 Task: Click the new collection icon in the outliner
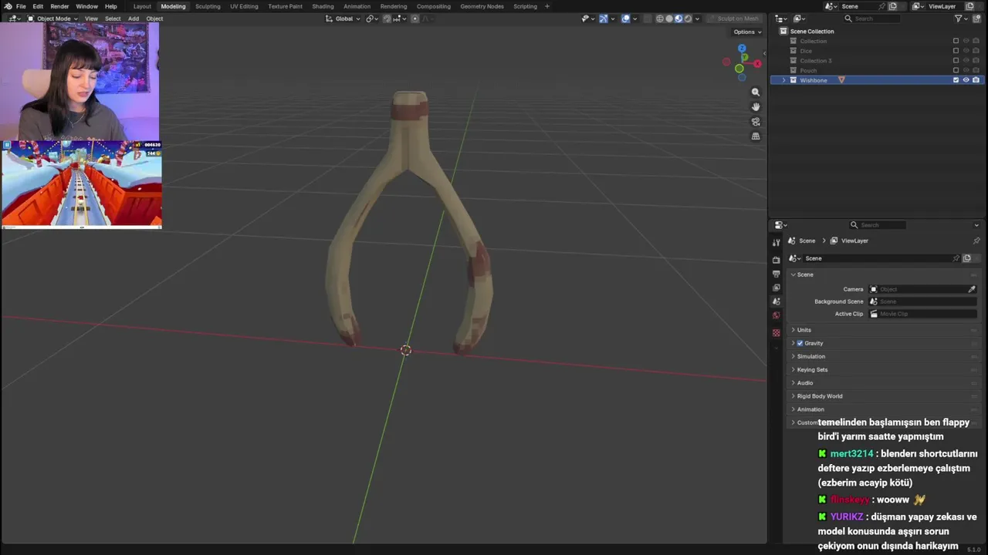coord(976,18)
